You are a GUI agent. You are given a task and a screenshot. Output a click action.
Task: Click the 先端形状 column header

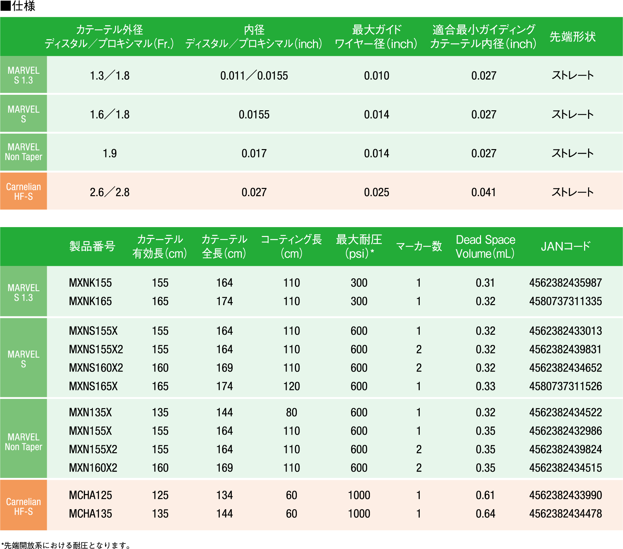coord(573,37)
